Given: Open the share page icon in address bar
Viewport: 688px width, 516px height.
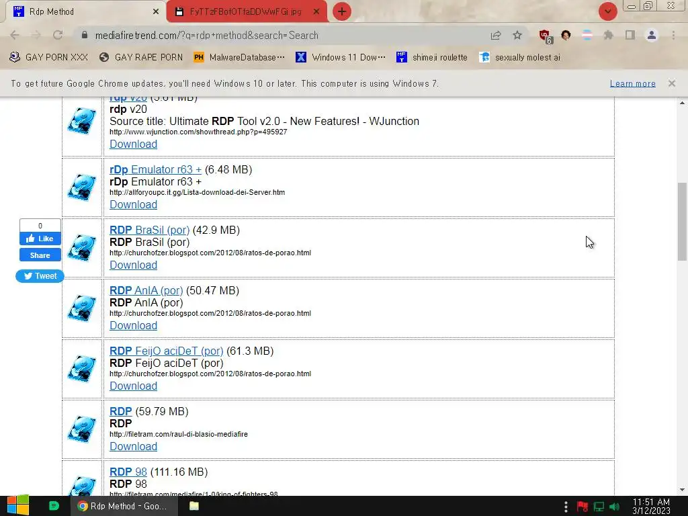Looking at the screenshot, I should click(496, 35).
